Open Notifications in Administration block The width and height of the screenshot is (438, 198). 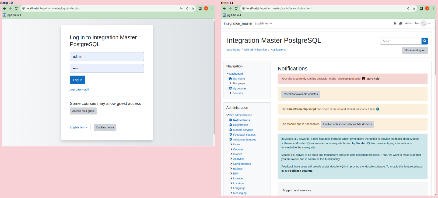tap(241, 120)
